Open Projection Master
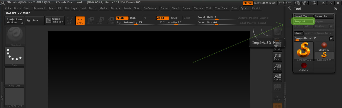This screenshot has width=342, height=108. (14, 20)
